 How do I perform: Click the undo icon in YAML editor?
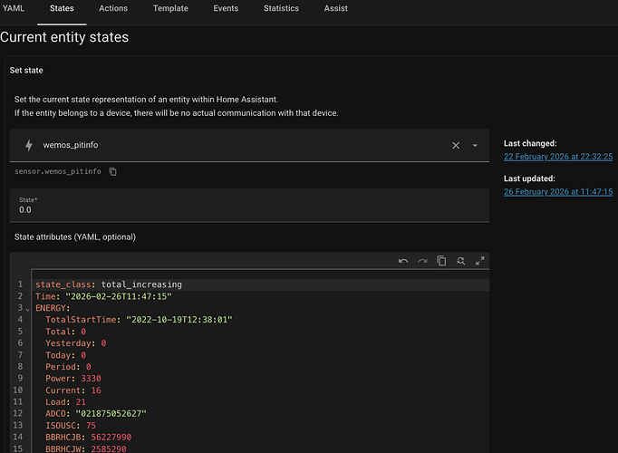[x=403, y=261]
